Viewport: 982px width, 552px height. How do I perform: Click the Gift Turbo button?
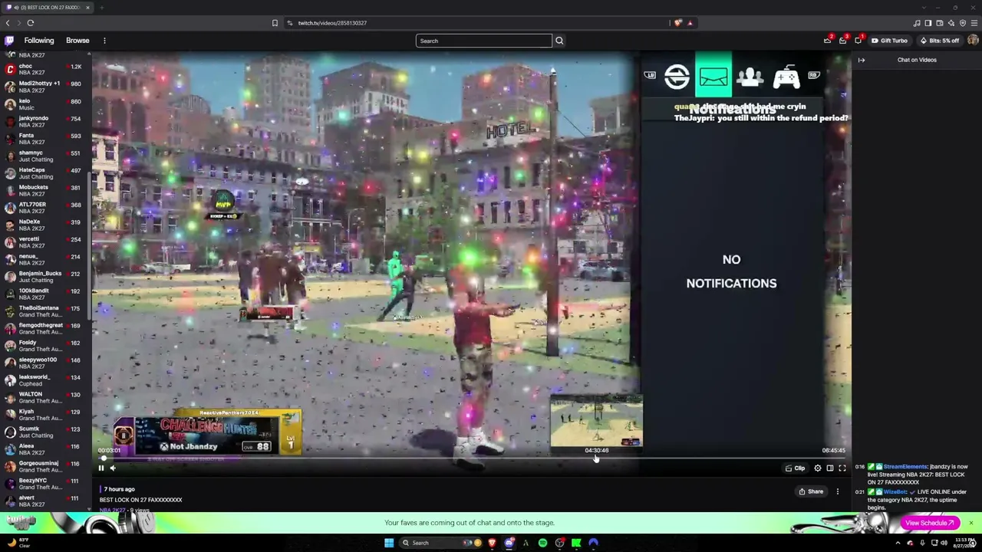click(889, 41)
